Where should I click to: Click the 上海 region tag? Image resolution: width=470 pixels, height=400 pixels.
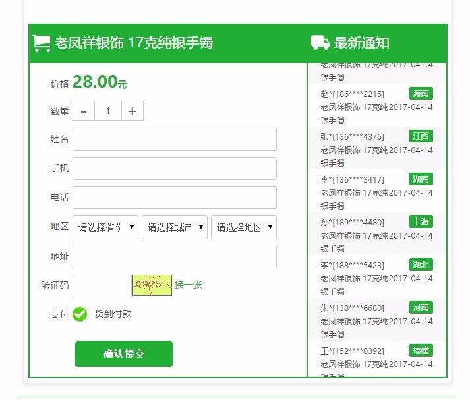coord(421,222)
